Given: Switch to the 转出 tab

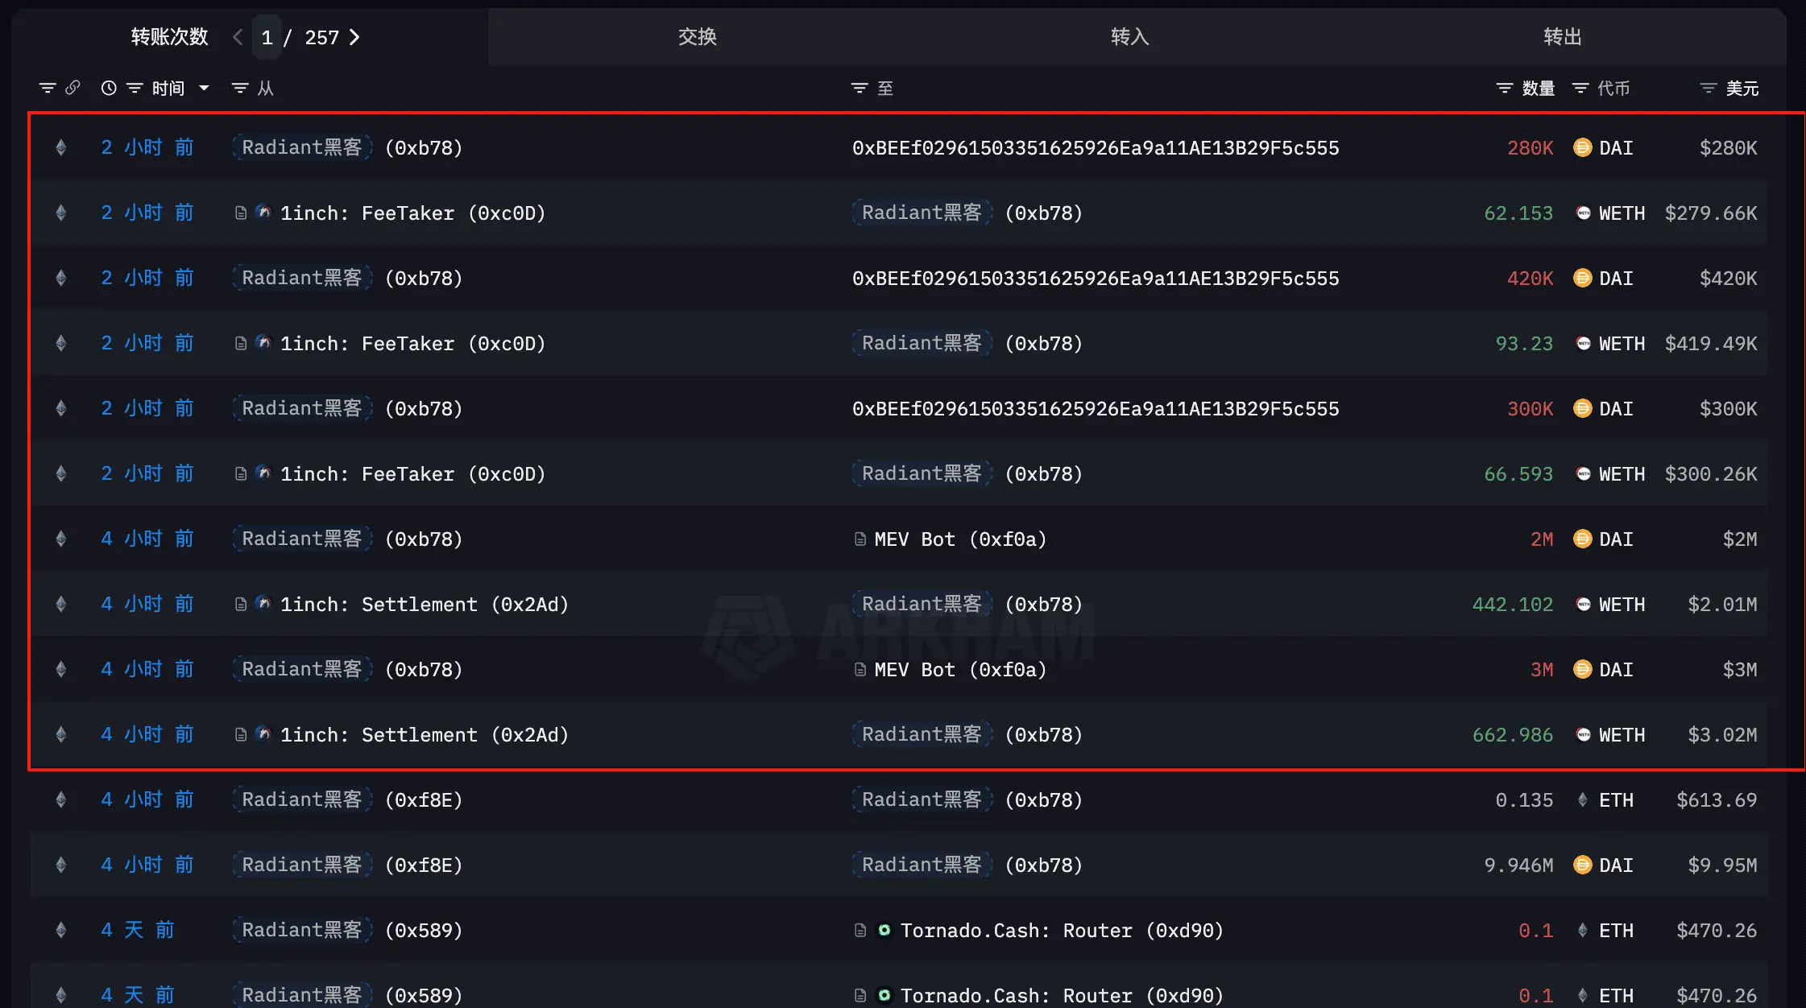Looking at the screenshot, I should pyautogui.click(x=1563, y=37).
